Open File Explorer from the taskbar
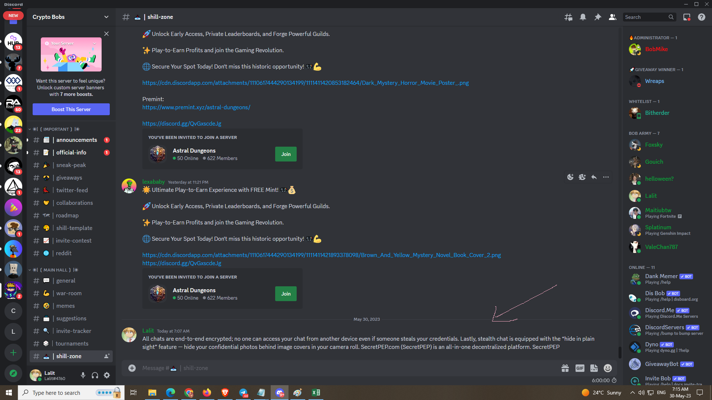Screen dimensions: 712x400 [x=152, y=393]
